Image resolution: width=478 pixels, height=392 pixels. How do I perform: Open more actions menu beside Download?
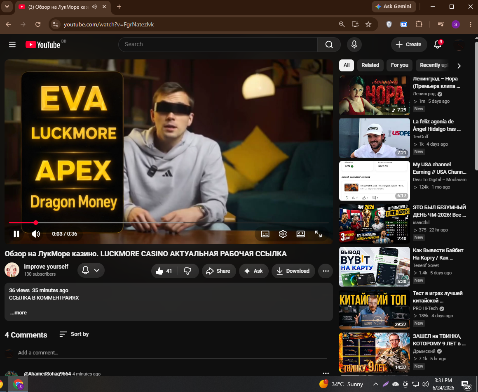326,271
